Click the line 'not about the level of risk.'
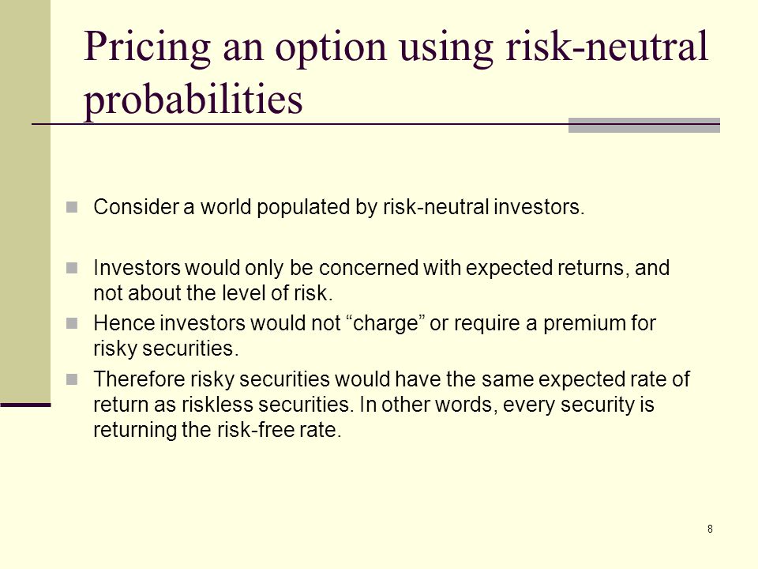This screenshot has width=758, height=569. [213, 293]
